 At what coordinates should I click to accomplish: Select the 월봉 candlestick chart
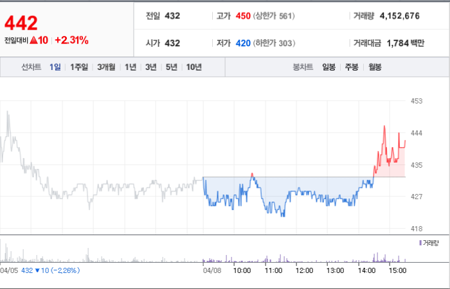375,67
